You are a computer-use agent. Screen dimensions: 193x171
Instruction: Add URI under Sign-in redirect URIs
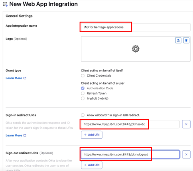click(x=92, y=135)
